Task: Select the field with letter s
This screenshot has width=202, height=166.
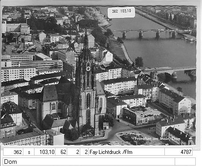Action: (29, 152)
